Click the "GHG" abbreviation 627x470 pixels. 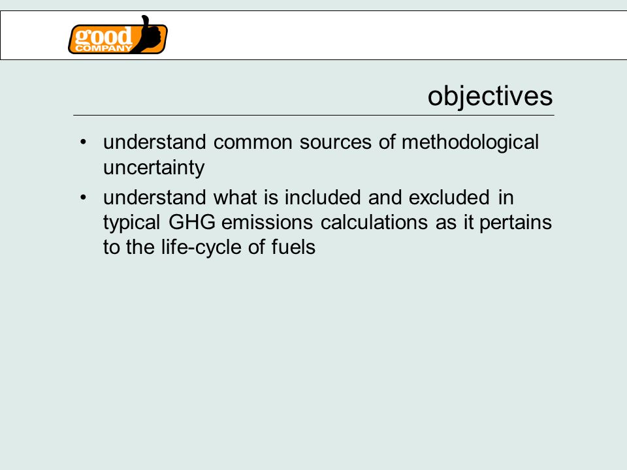click(192, 223)
